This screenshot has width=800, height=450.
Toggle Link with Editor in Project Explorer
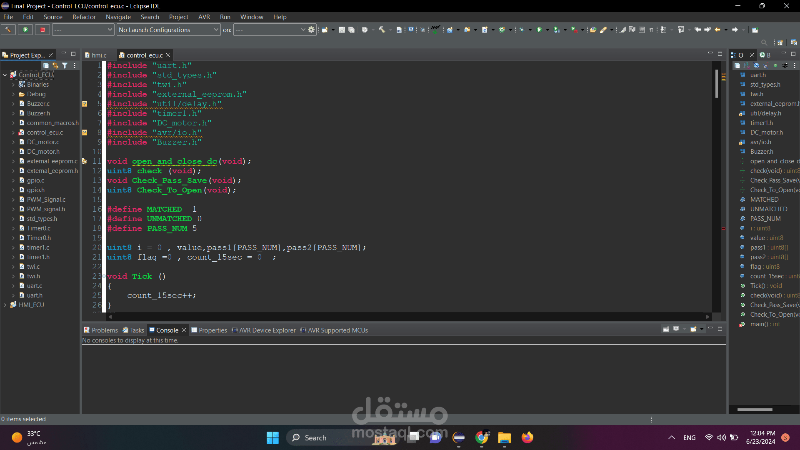[55, 65]
